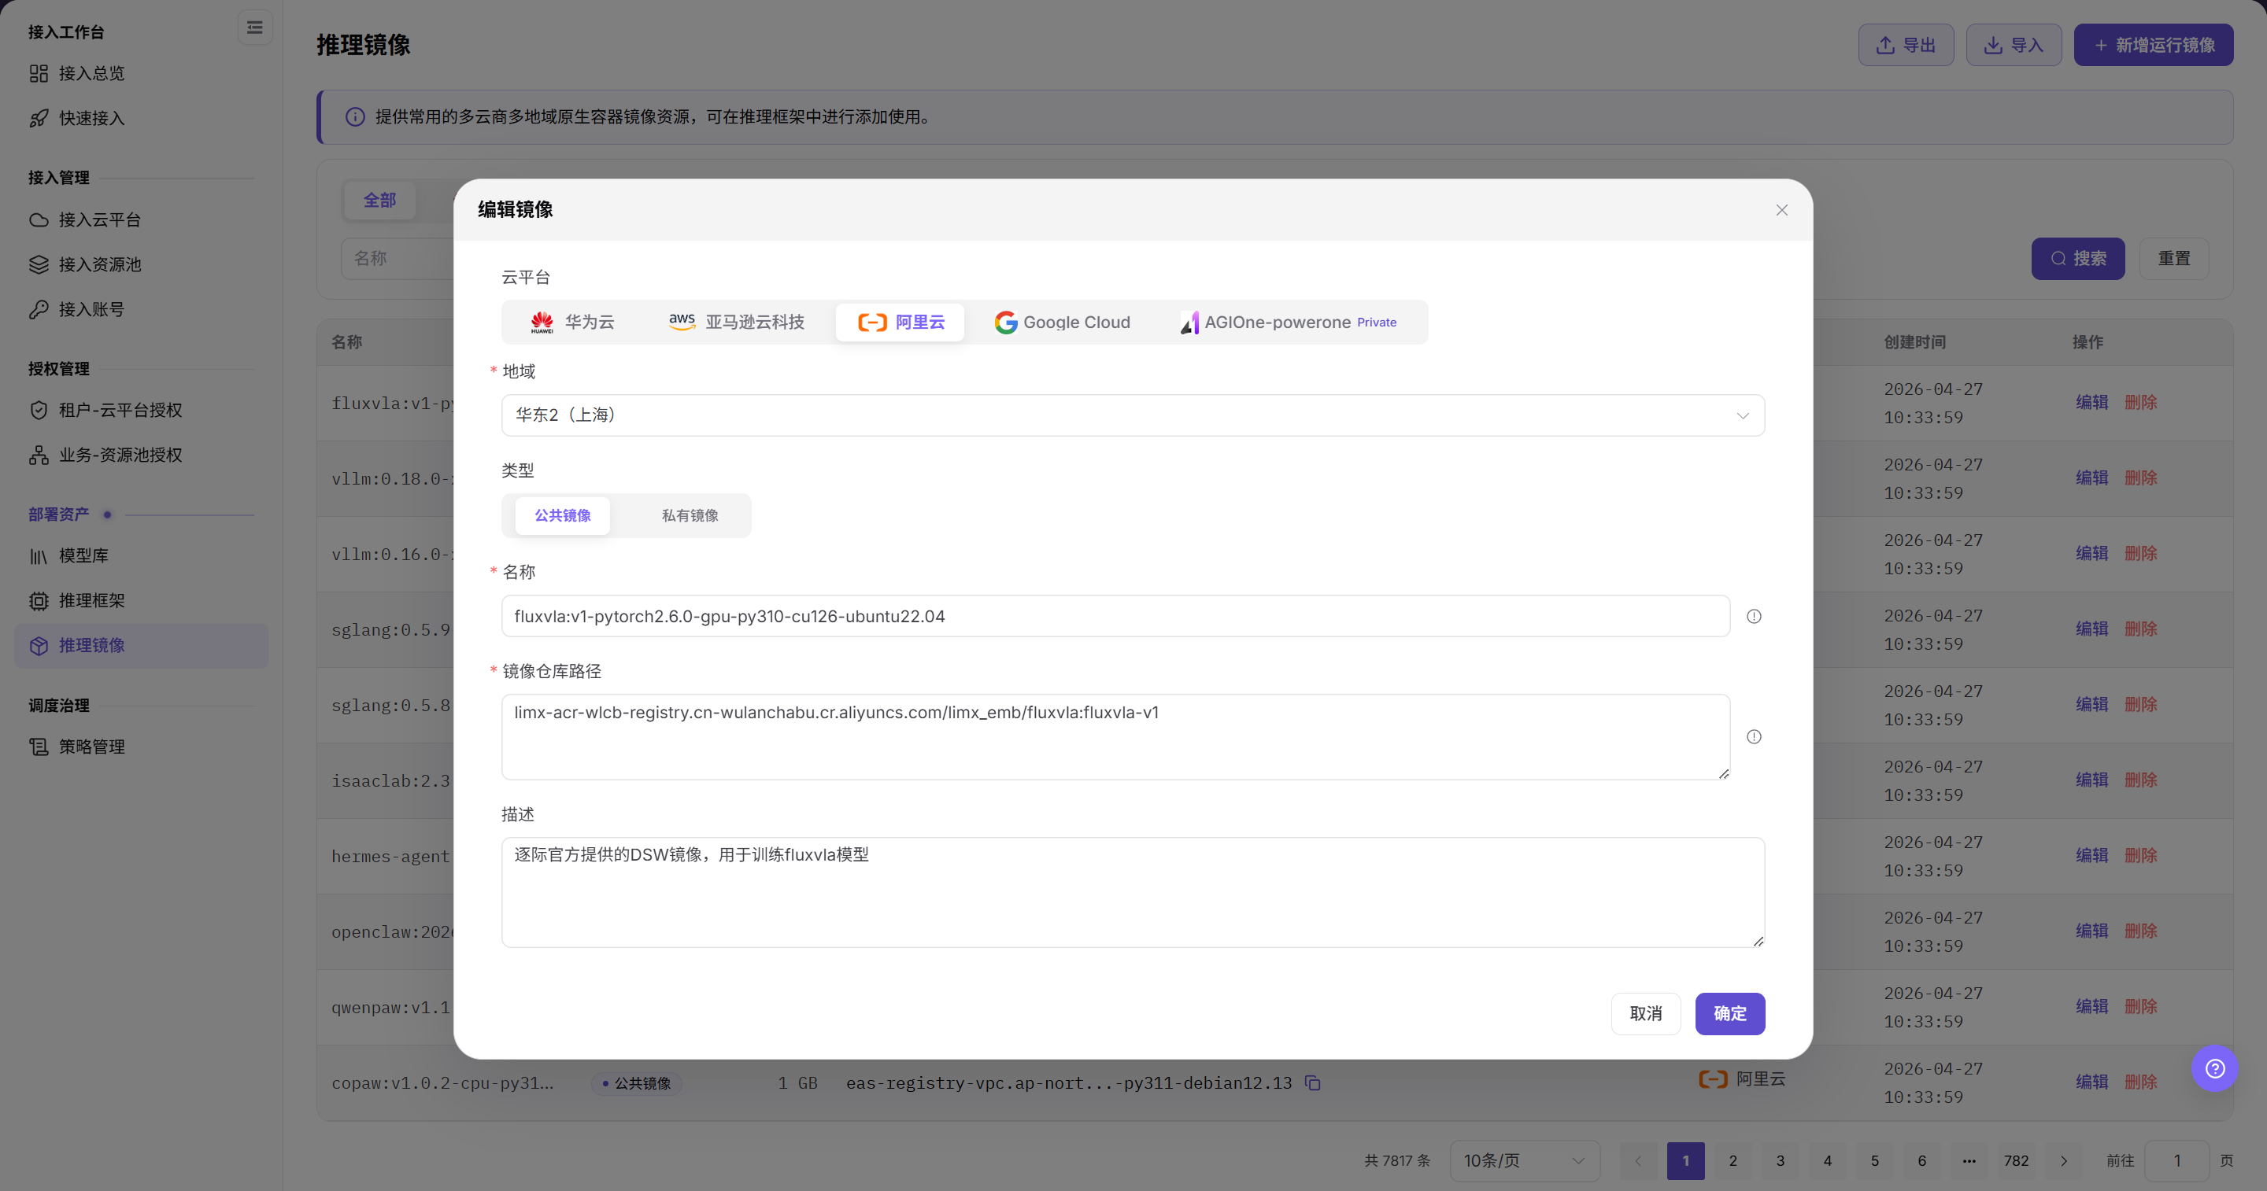Click 编辑 in the 2026-04-27 fluxvla row
Viewport: 2267px width, 1191px height.
point(2091,403)
